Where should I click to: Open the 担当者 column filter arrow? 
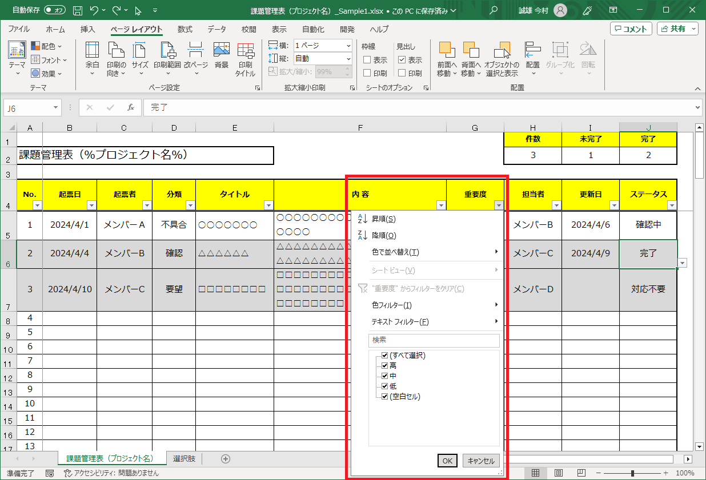tap(556, 205)
